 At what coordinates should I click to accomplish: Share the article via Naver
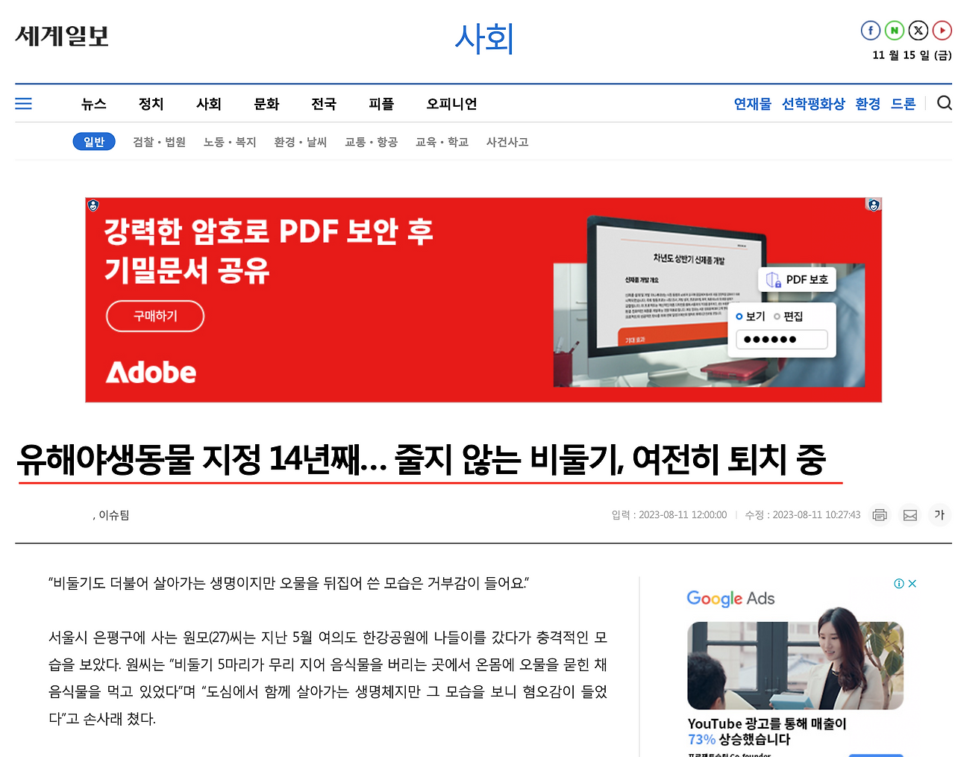(895, 30)
